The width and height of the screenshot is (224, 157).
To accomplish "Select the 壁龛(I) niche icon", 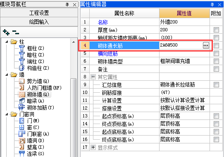I will click(22, 147).
